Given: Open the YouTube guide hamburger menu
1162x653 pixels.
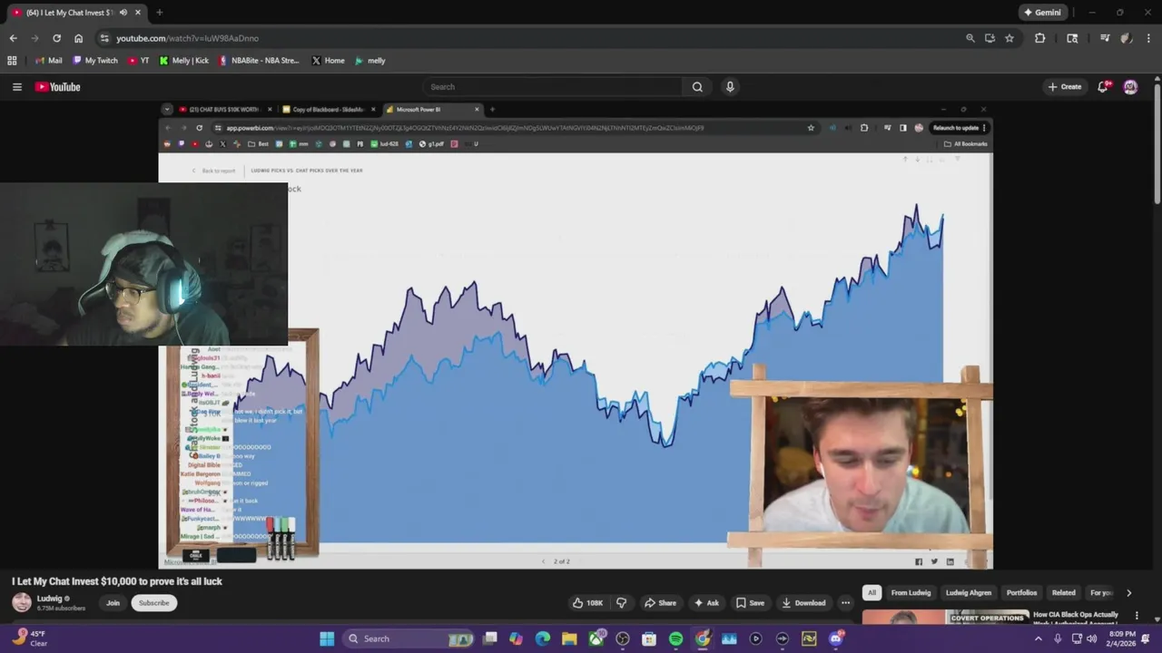Looking at the screenshot, I should click(16, 87).
